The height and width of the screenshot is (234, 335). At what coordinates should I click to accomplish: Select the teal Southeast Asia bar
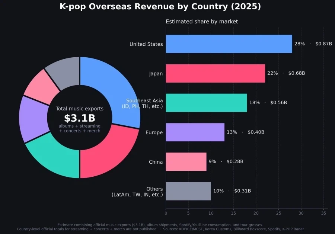click(207, 103)
